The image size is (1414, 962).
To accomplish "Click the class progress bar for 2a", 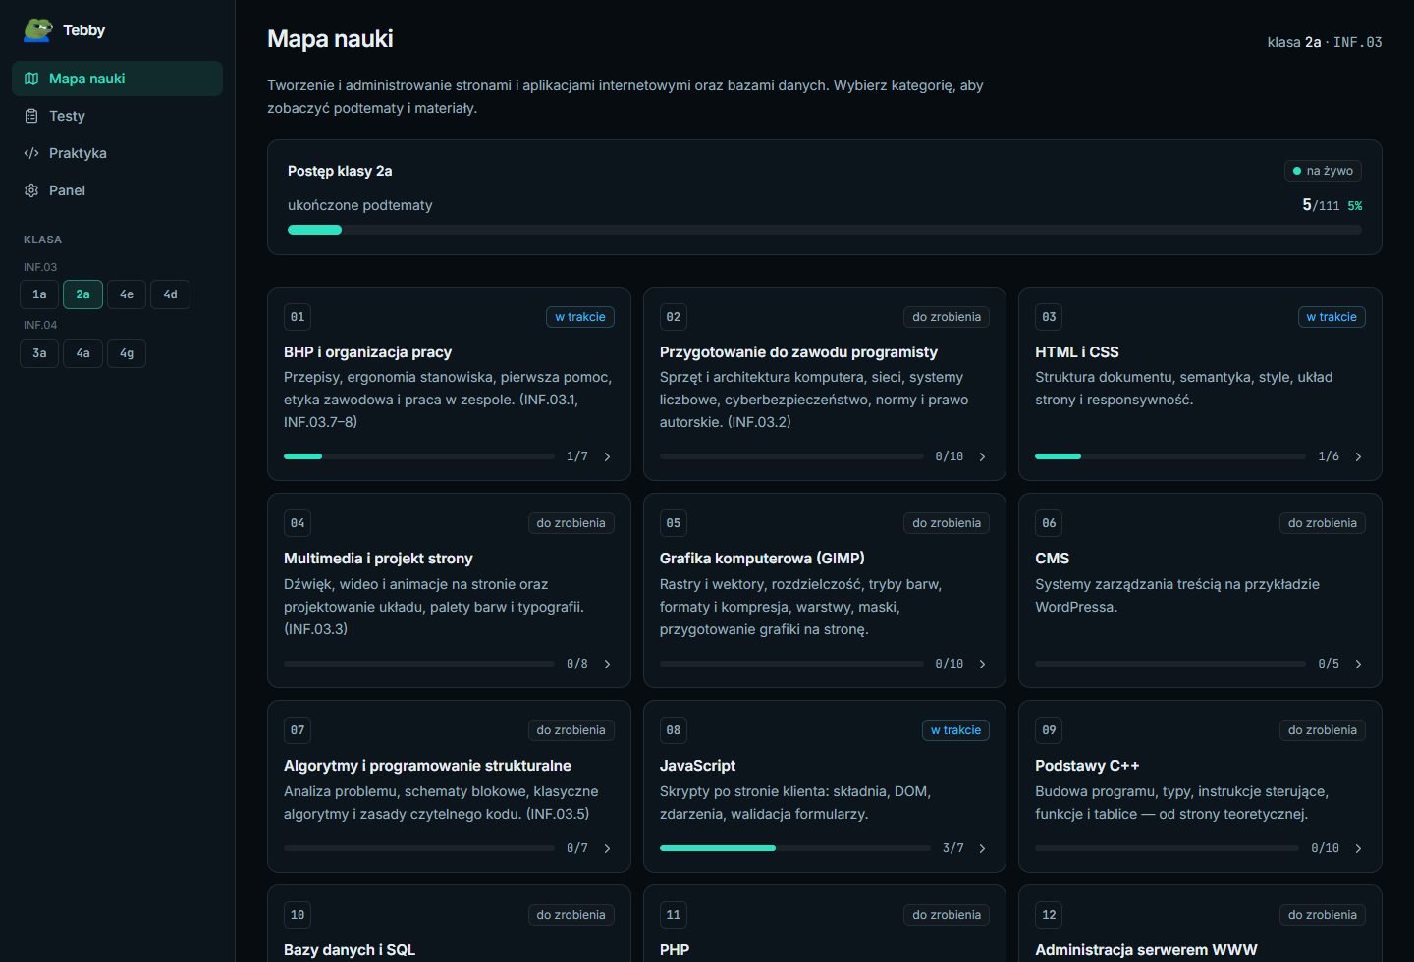I will coord(825,230).
